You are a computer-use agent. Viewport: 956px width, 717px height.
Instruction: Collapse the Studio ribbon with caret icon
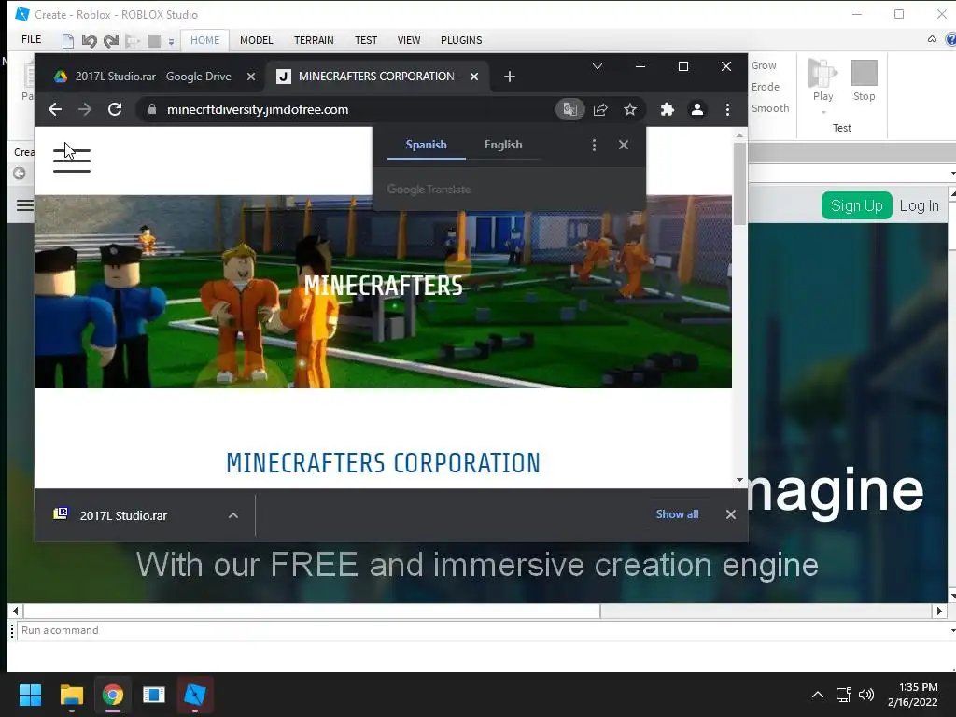pos(932,39)
